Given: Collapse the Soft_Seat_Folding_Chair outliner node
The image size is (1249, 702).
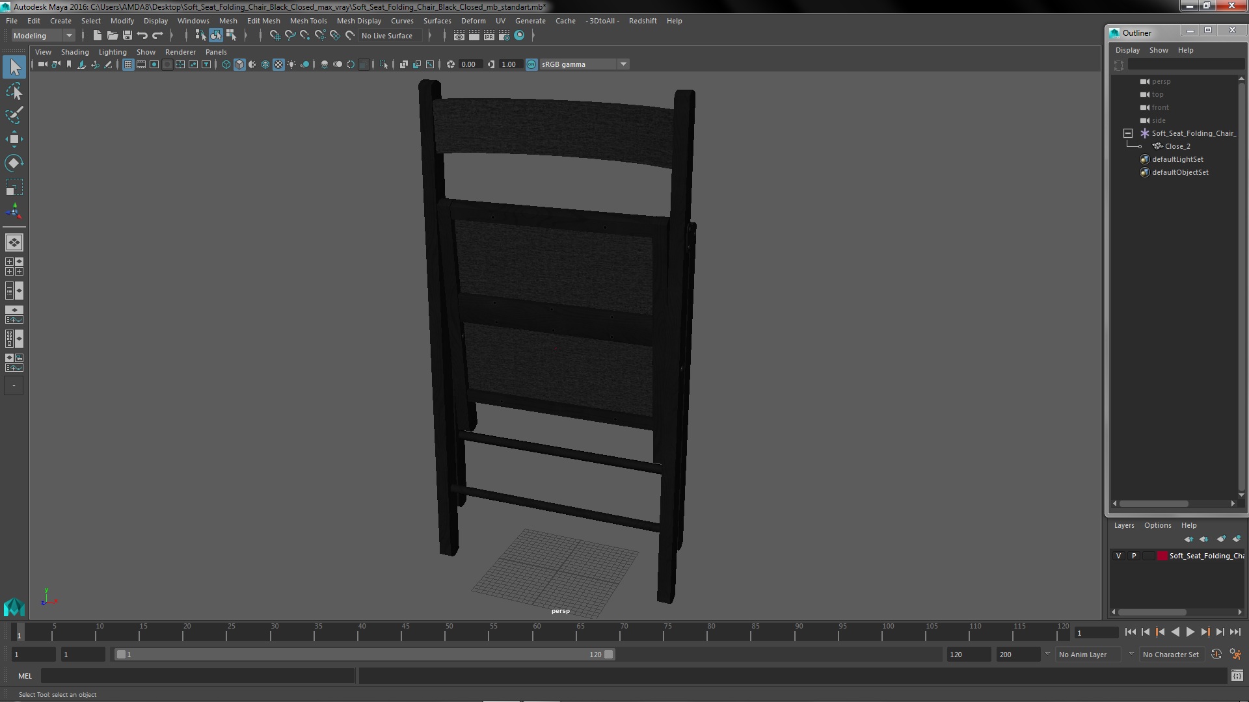Looking at the screenshot, I should click(x=1128, y=133).
